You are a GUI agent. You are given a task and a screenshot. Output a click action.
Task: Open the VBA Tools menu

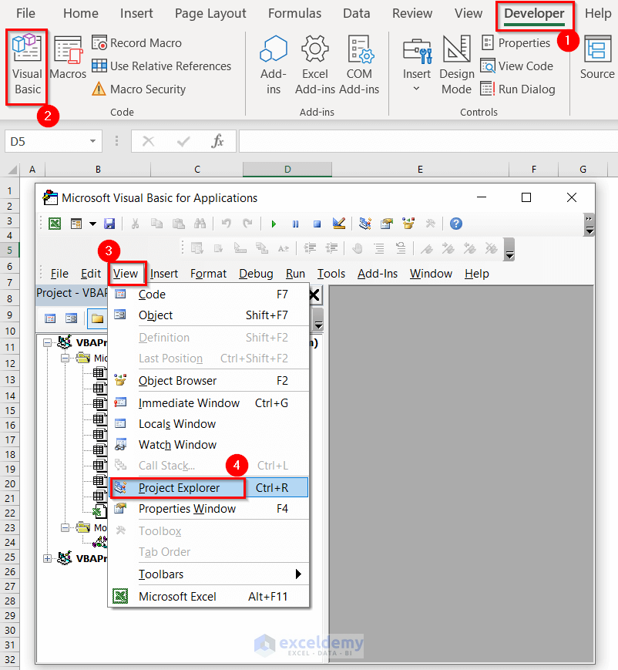pyautogui.click(x=331, y=274)
